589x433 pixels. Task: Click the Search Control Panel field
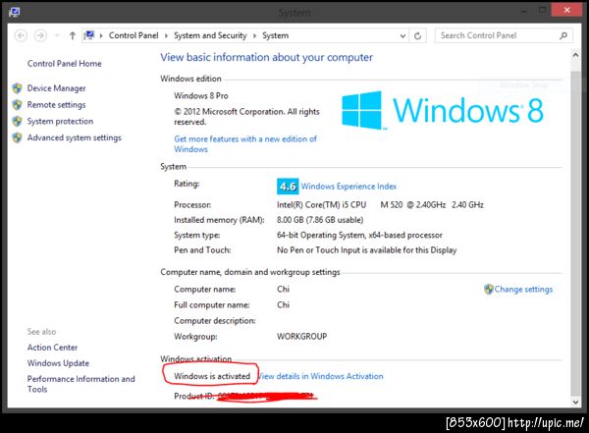[504, 35]
